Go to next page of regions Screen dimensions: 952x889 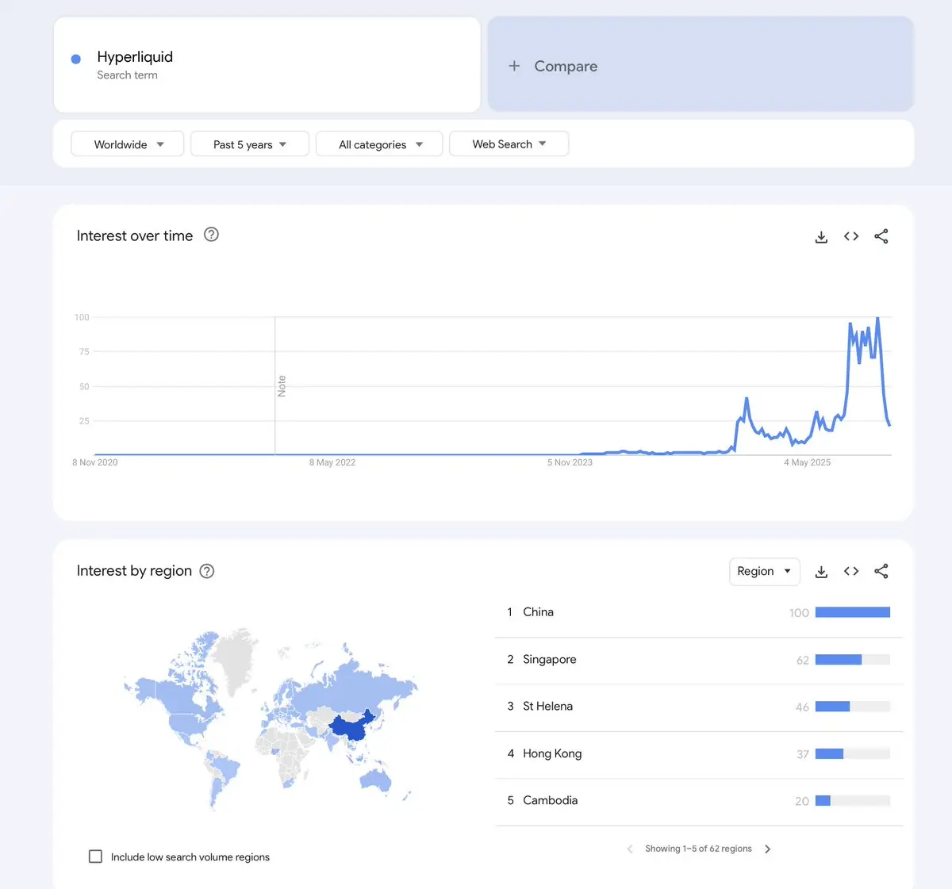pos(767,849)
